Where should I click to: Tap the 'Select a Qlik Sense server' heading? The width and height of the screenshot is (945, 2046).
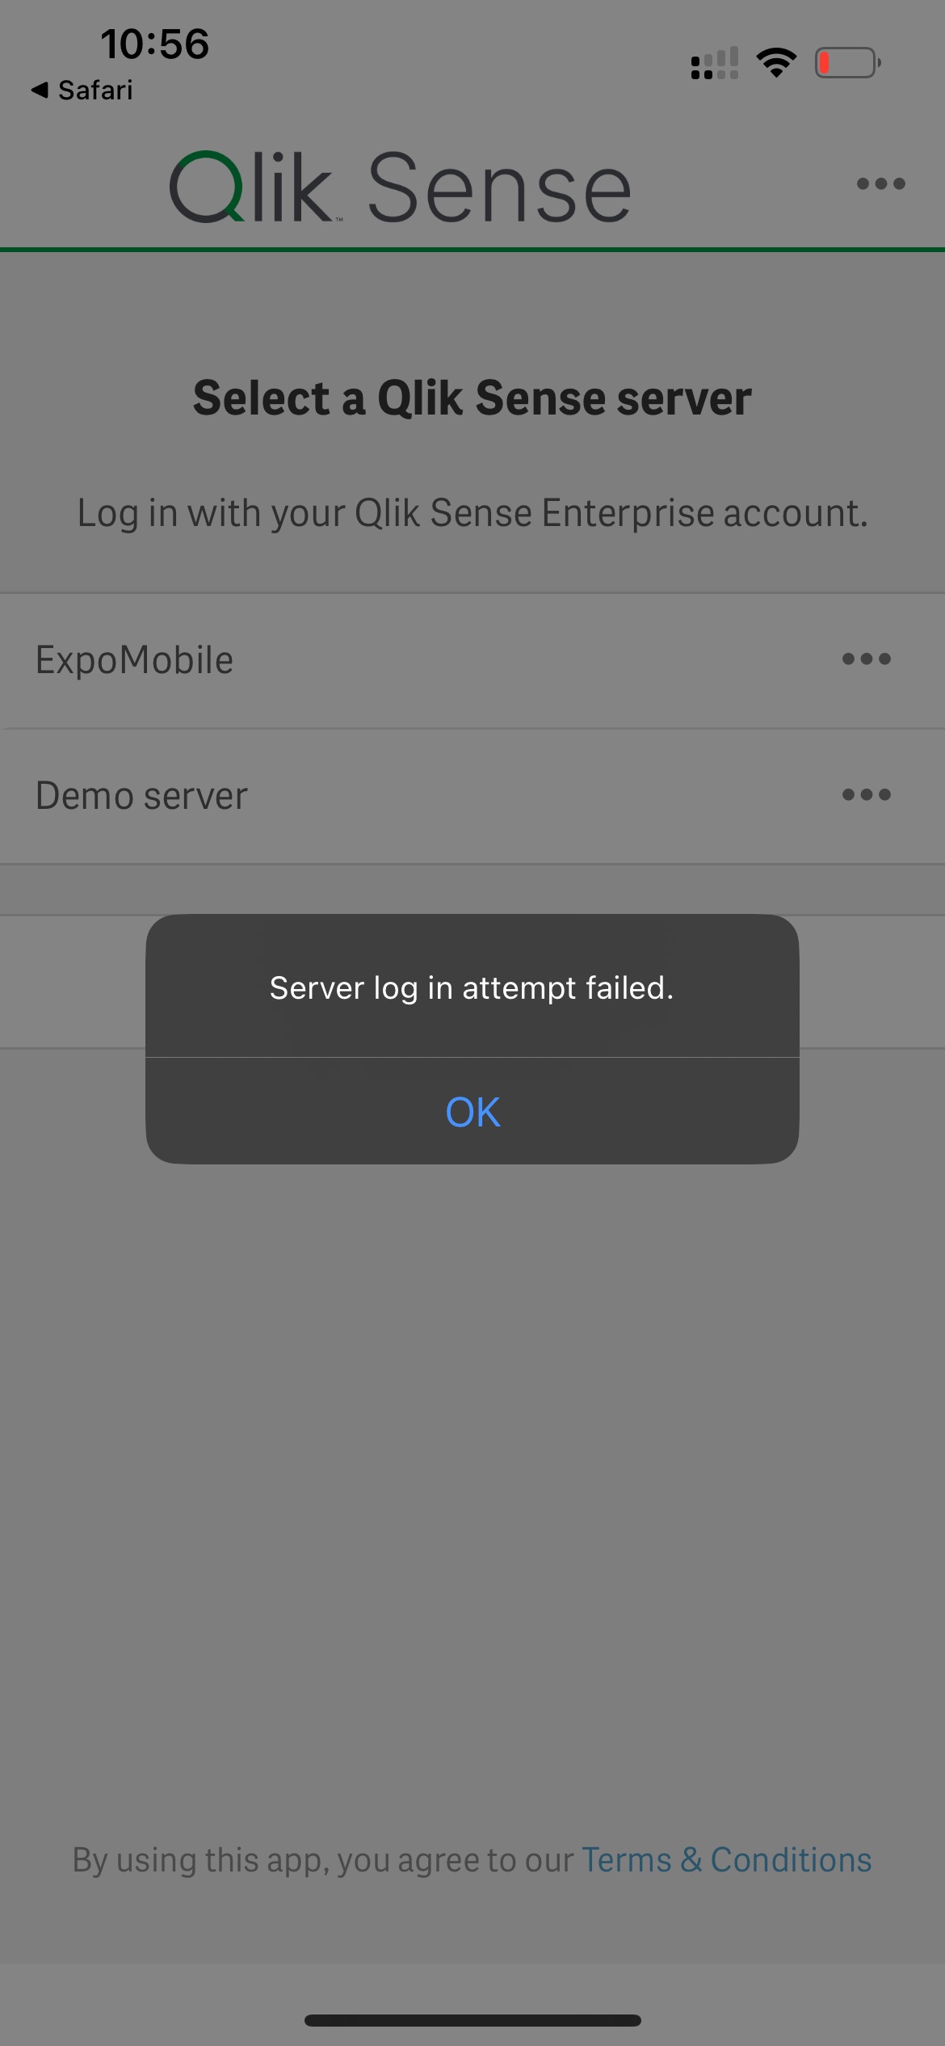coord(472,398)
